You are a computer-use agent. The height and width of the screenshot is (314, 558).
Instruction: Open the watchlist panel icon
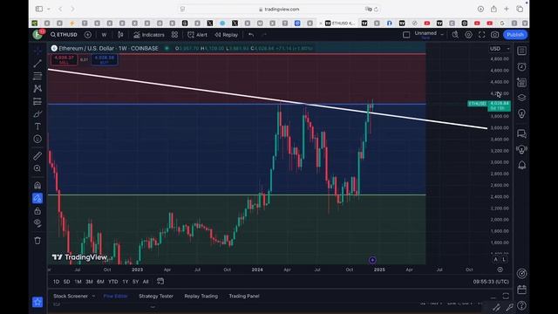pos(521,51)
